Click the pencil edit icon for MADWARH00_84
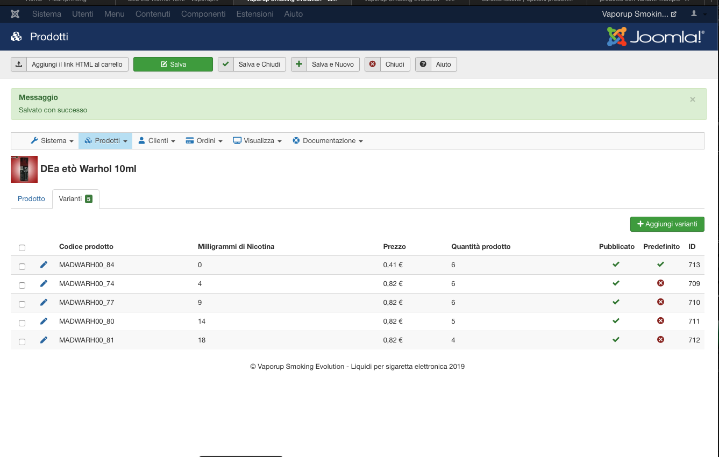719x457 pixels. [44, 265]
